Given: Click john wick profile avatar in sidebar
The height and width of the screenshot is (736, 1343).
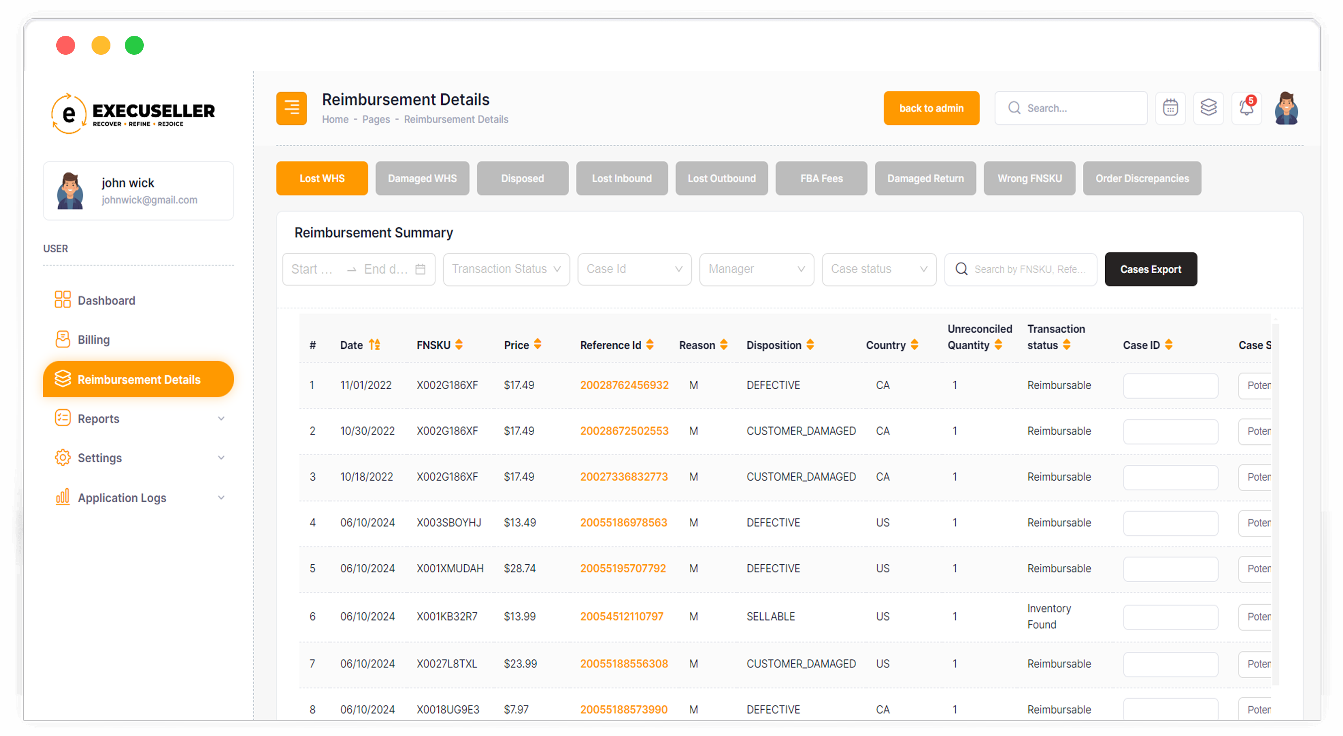Looking at the screenshot, I should point(70,192).
